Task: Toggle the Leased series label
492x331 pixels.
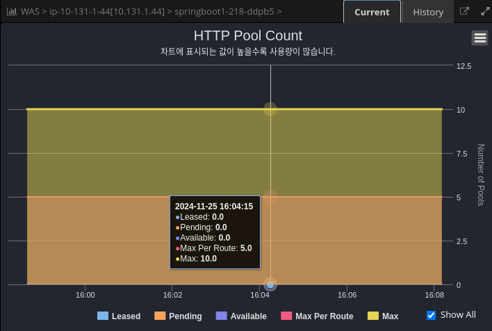Action: pyautogui.click(x=126, y=316)
